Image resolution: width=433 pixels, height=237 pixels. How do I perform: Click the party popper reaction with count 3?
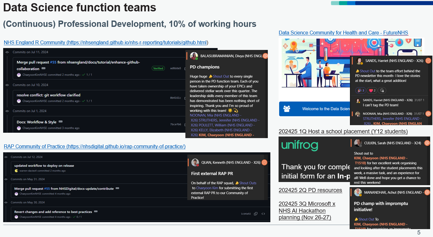pyautogui.click(x=361, y=90)
